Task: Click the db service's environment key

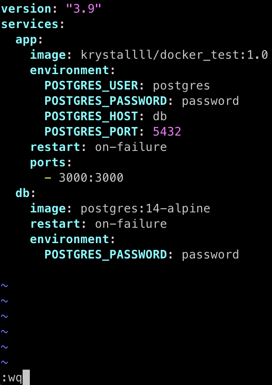Action: (70, 239)
